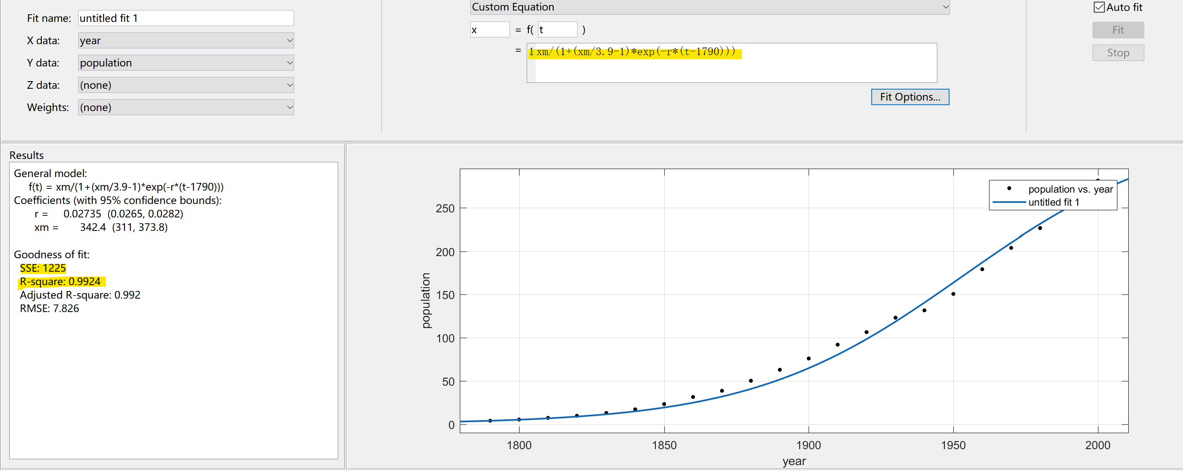Click the R-square result line
Viewport: 1183px width, 471px height.
(60, 281)
